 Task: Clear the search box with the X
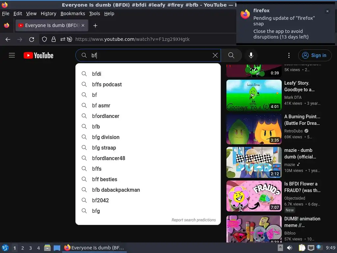click(215, 55)
